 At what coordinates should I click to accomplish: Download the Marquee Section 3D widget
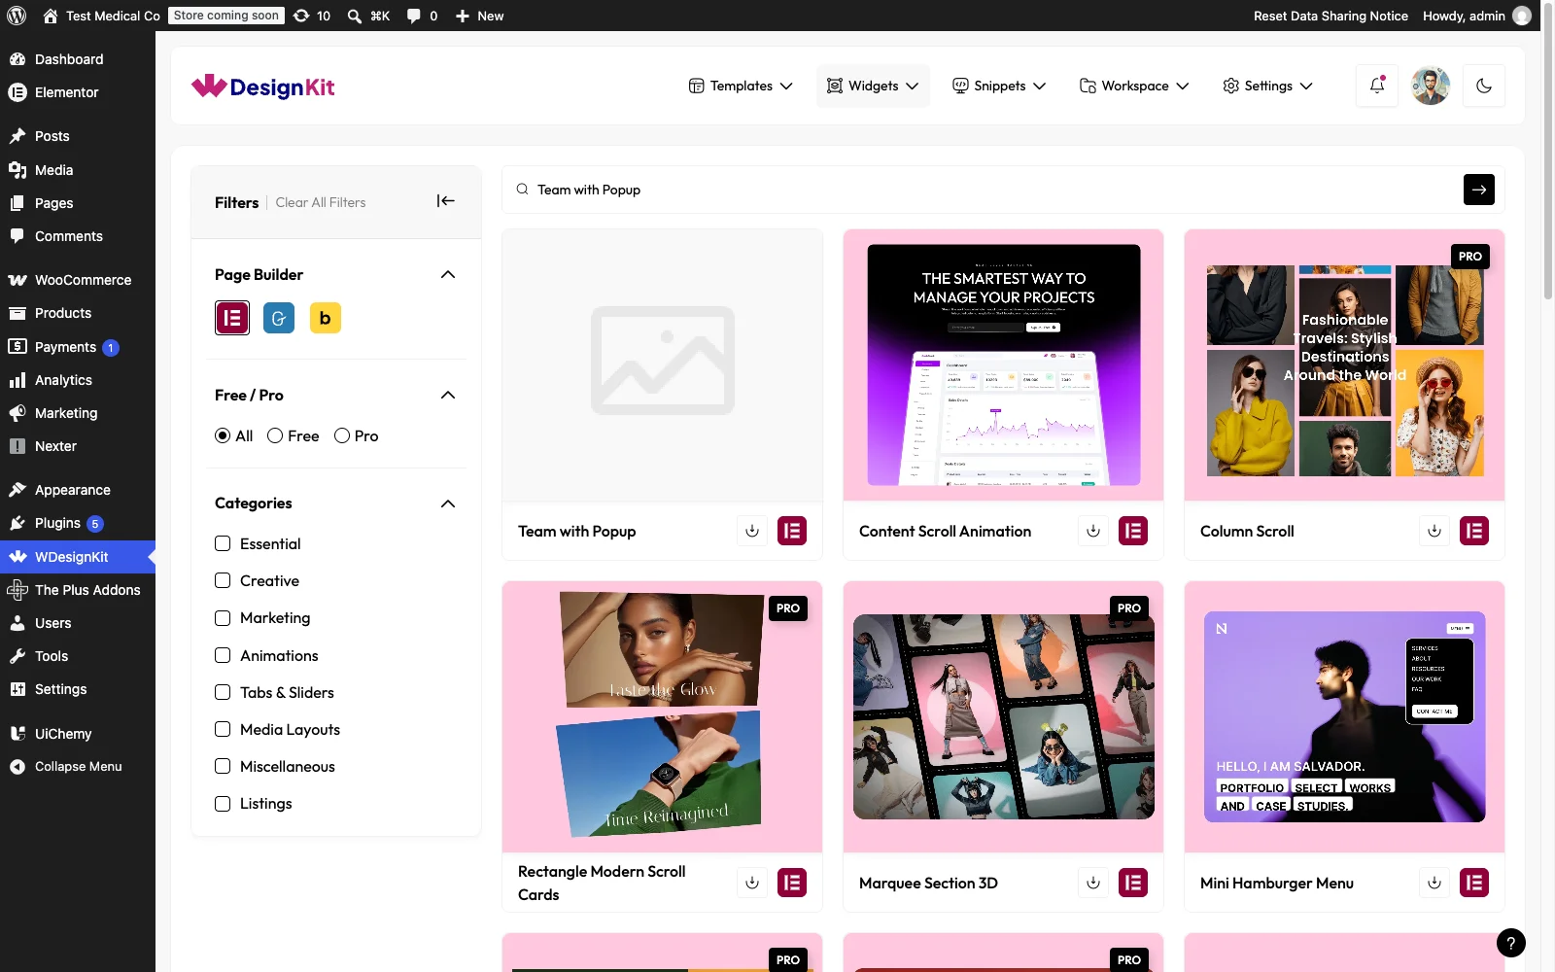1093,883
